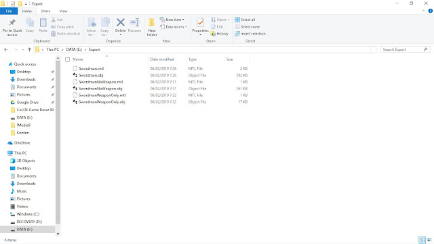Viewport: 434px width, 244px height.
Task: Toggle the select-all checkbox in header
Action: tap(67, 60)
